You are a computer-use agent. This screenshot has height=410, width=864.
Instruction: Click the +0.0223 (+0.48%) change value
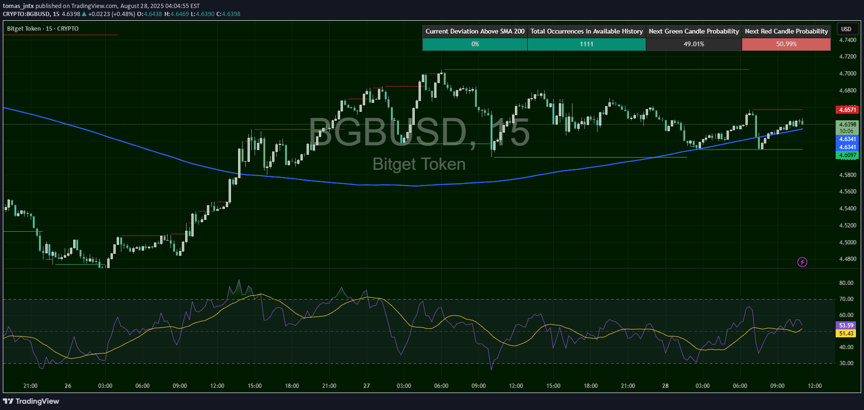(x=111, y=14)
